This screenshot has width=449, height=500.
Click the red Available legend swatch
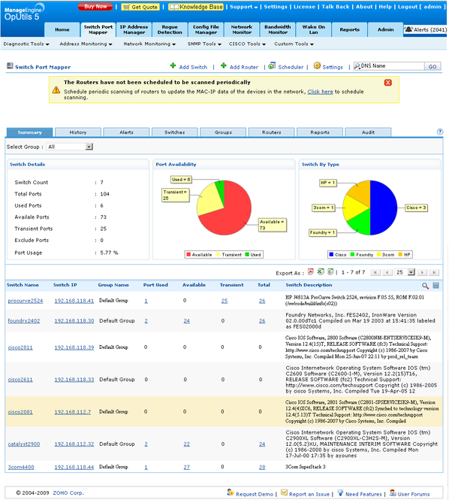(x=188, y=254)
